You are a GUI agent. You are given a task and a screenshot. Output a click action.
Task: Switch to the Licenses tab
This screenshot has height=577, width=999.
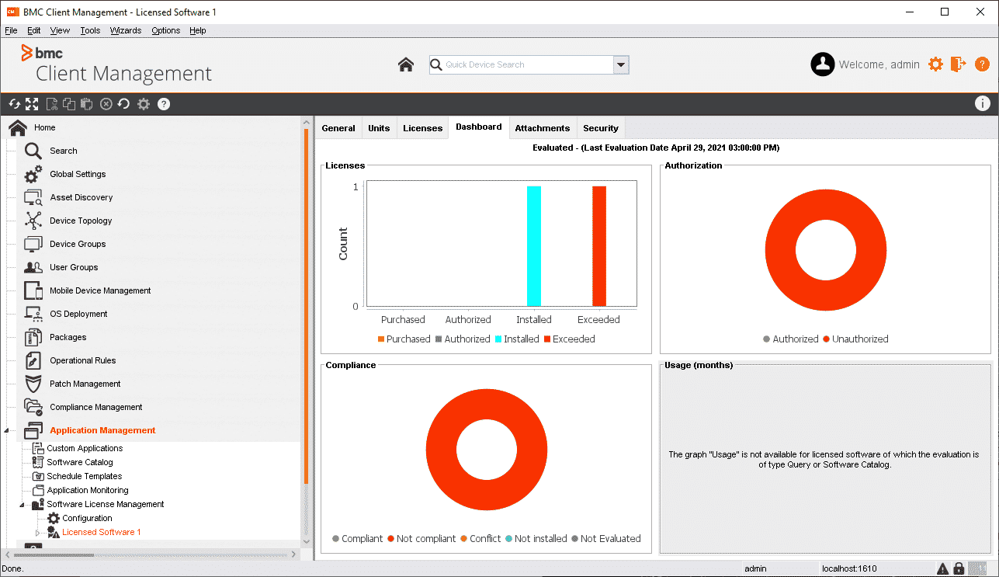tap(423, 128)
